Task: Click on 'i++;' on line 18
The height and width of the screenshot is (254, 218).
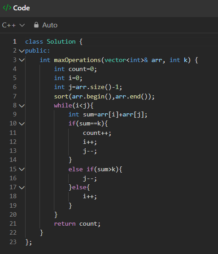Action: [x=90, y=196]
